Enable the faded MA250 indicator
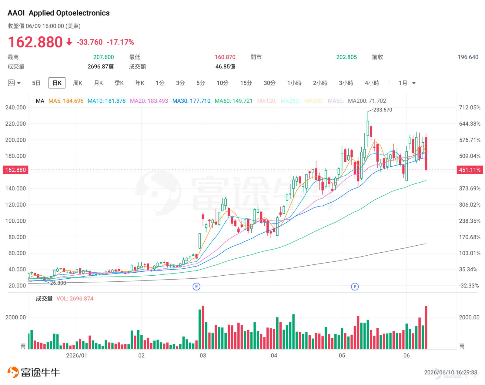This screenshot has height=385, width=485. [x=290, y=101]
